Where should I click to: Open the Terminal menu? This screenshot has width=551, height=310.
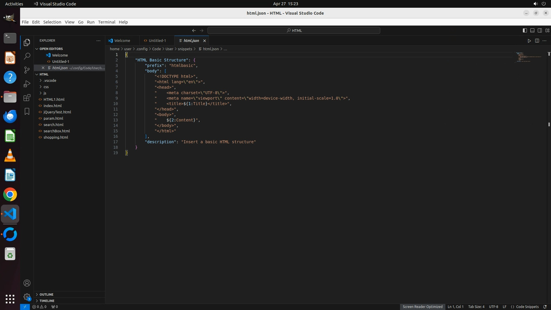click(x=106, y=22)
